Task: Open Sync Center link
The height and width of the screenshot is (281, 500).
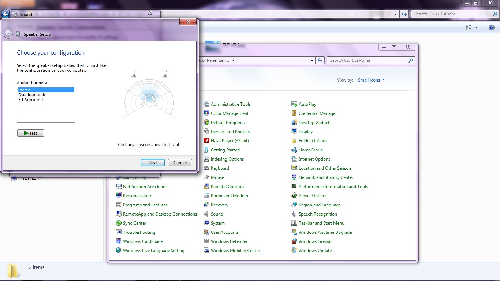Action: click(x=134, y=223)
